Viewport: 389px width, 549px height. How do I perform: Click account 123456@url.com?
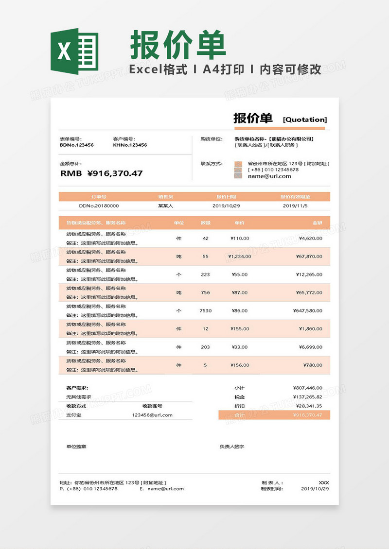(153, 415)
